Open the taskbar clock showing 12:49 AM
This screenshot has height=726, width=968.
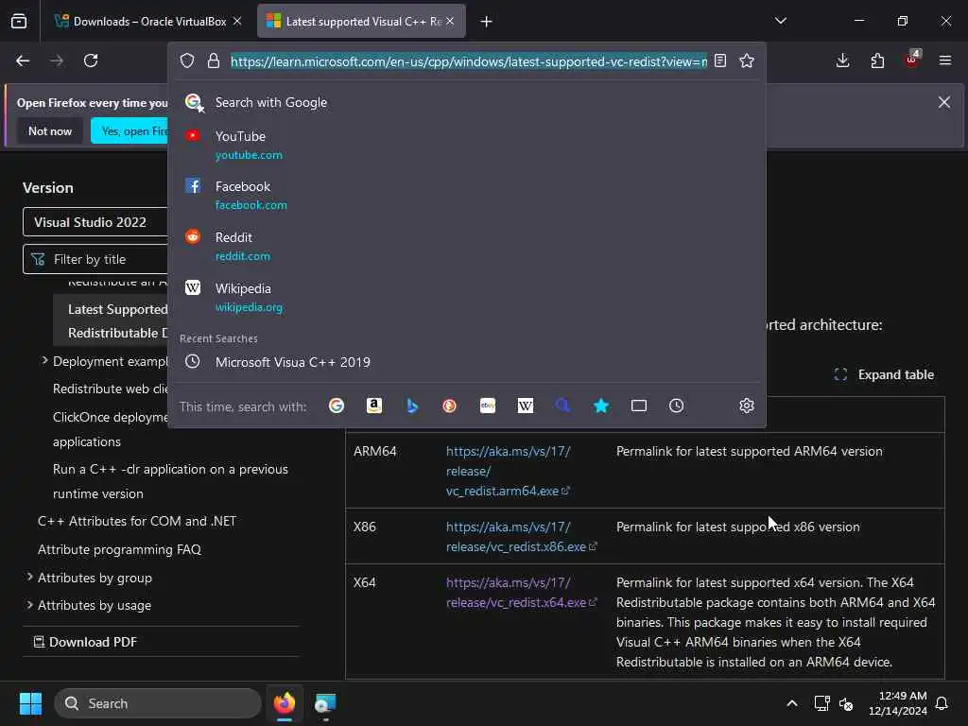pyautogui.click(x=898, y=703)
